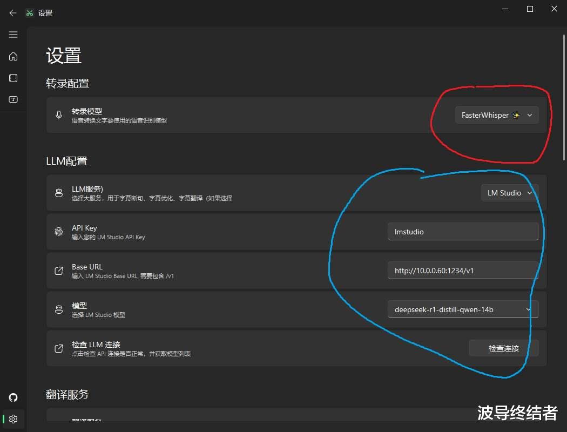This screenshot has height=432, width=567.
Task: Click the vertical scrollbar on the right
Action: [x=564, y=98]
